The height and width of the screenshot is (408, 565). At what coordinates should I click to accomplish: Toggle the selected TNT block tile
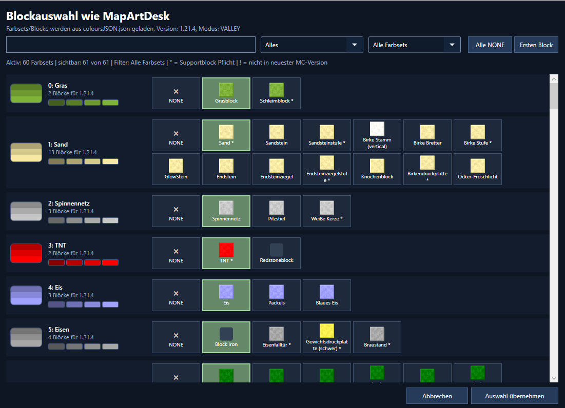(226, 253)
